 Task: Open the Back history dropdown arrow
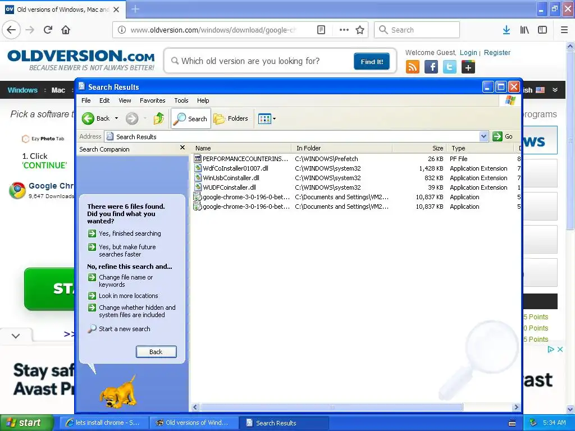[x=116, y=118]
